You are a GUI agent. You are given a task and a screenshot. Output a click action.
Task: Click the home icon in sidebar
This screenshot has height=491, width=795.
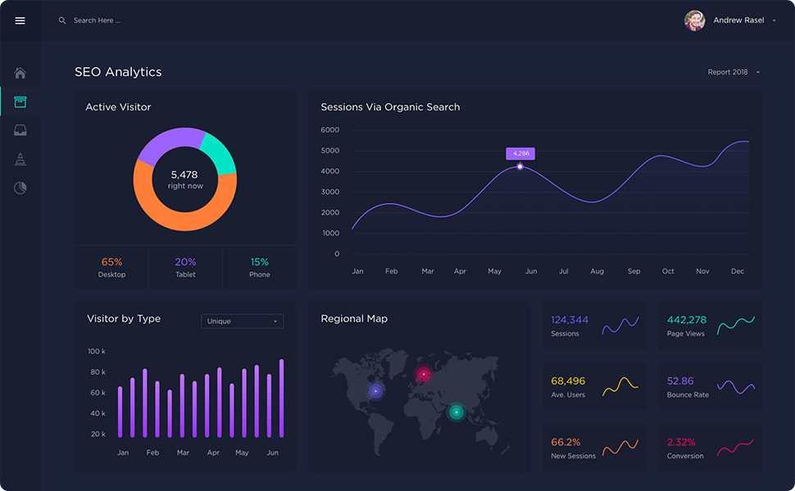20,73
